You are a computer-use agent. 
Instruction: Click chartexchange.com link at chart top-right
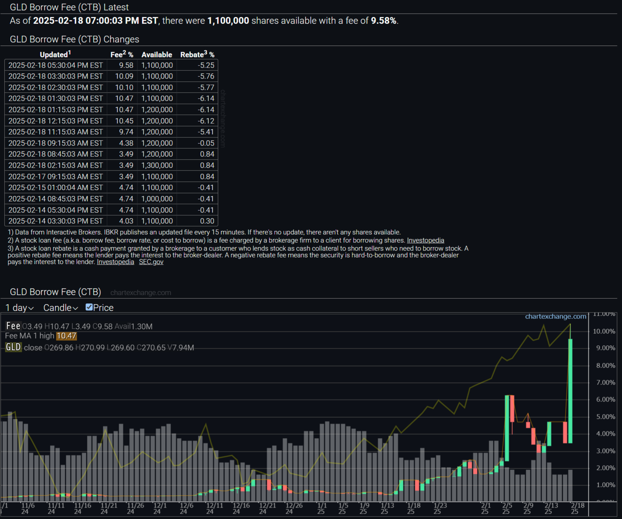click(x=555, y=316)
